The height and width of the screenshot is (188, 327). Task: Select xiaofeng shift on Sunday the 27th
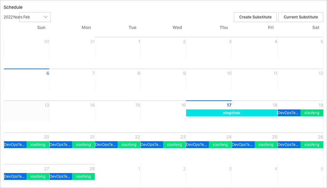38,176
